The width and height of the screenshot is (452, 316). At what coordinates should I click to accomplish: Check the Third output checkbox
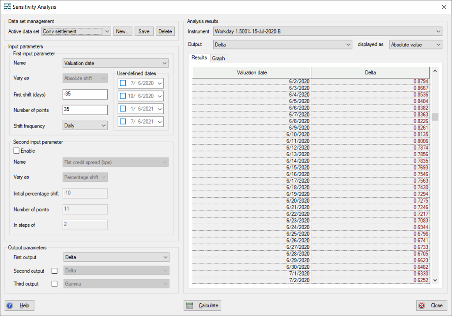54,284
